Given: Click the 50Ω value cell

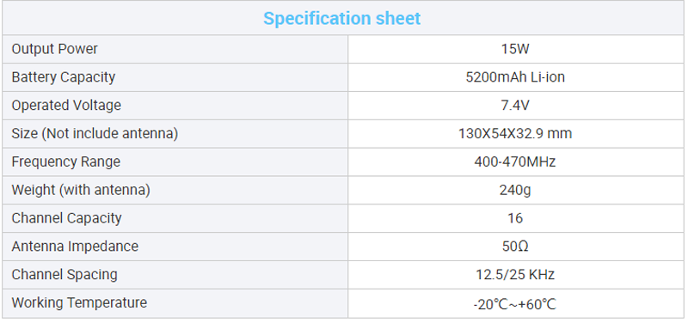Looking at the screenshot, I should tap(515, 247).
